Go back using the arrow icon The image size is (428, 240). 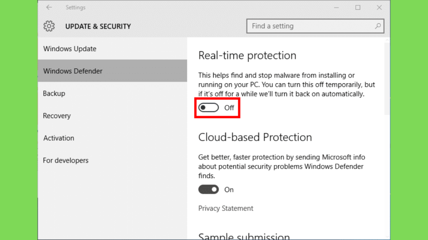(x=49, y=7)
